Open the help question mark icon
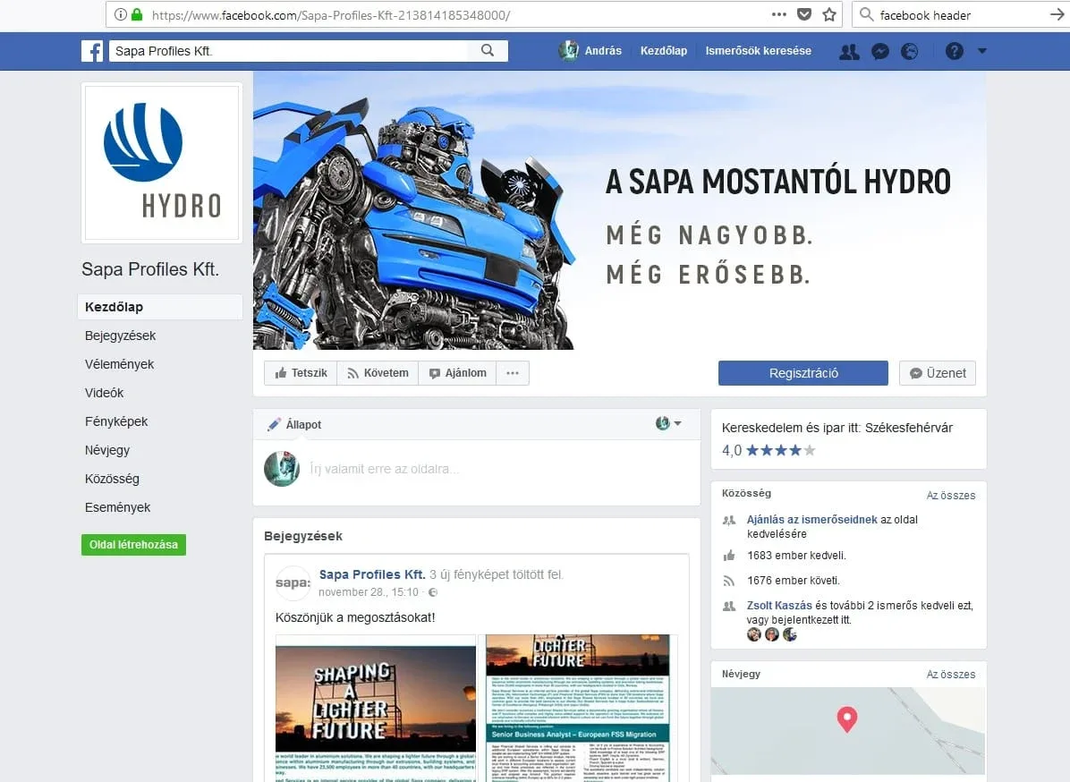Image resolution: width=1070 pixels, height=782 pixels. point(954,51)
